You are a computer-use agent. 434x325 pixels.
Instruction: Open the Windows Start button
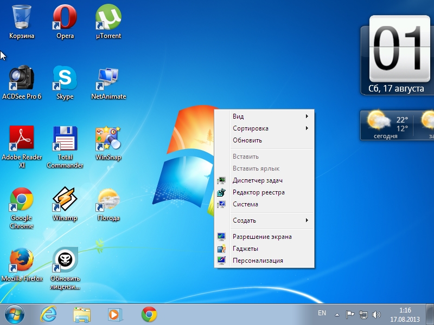click(x=15, y=315)
